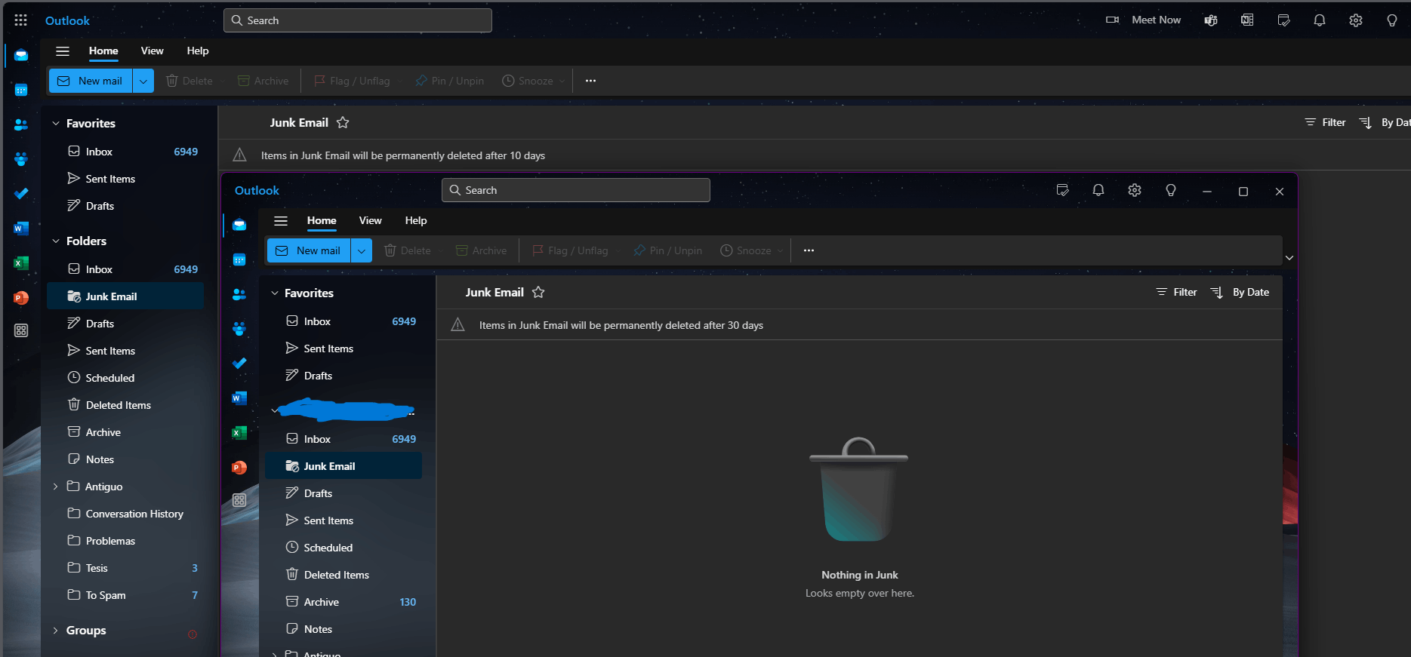
Task: Open Filter in front window message list
Action: tap(1176, 292)
